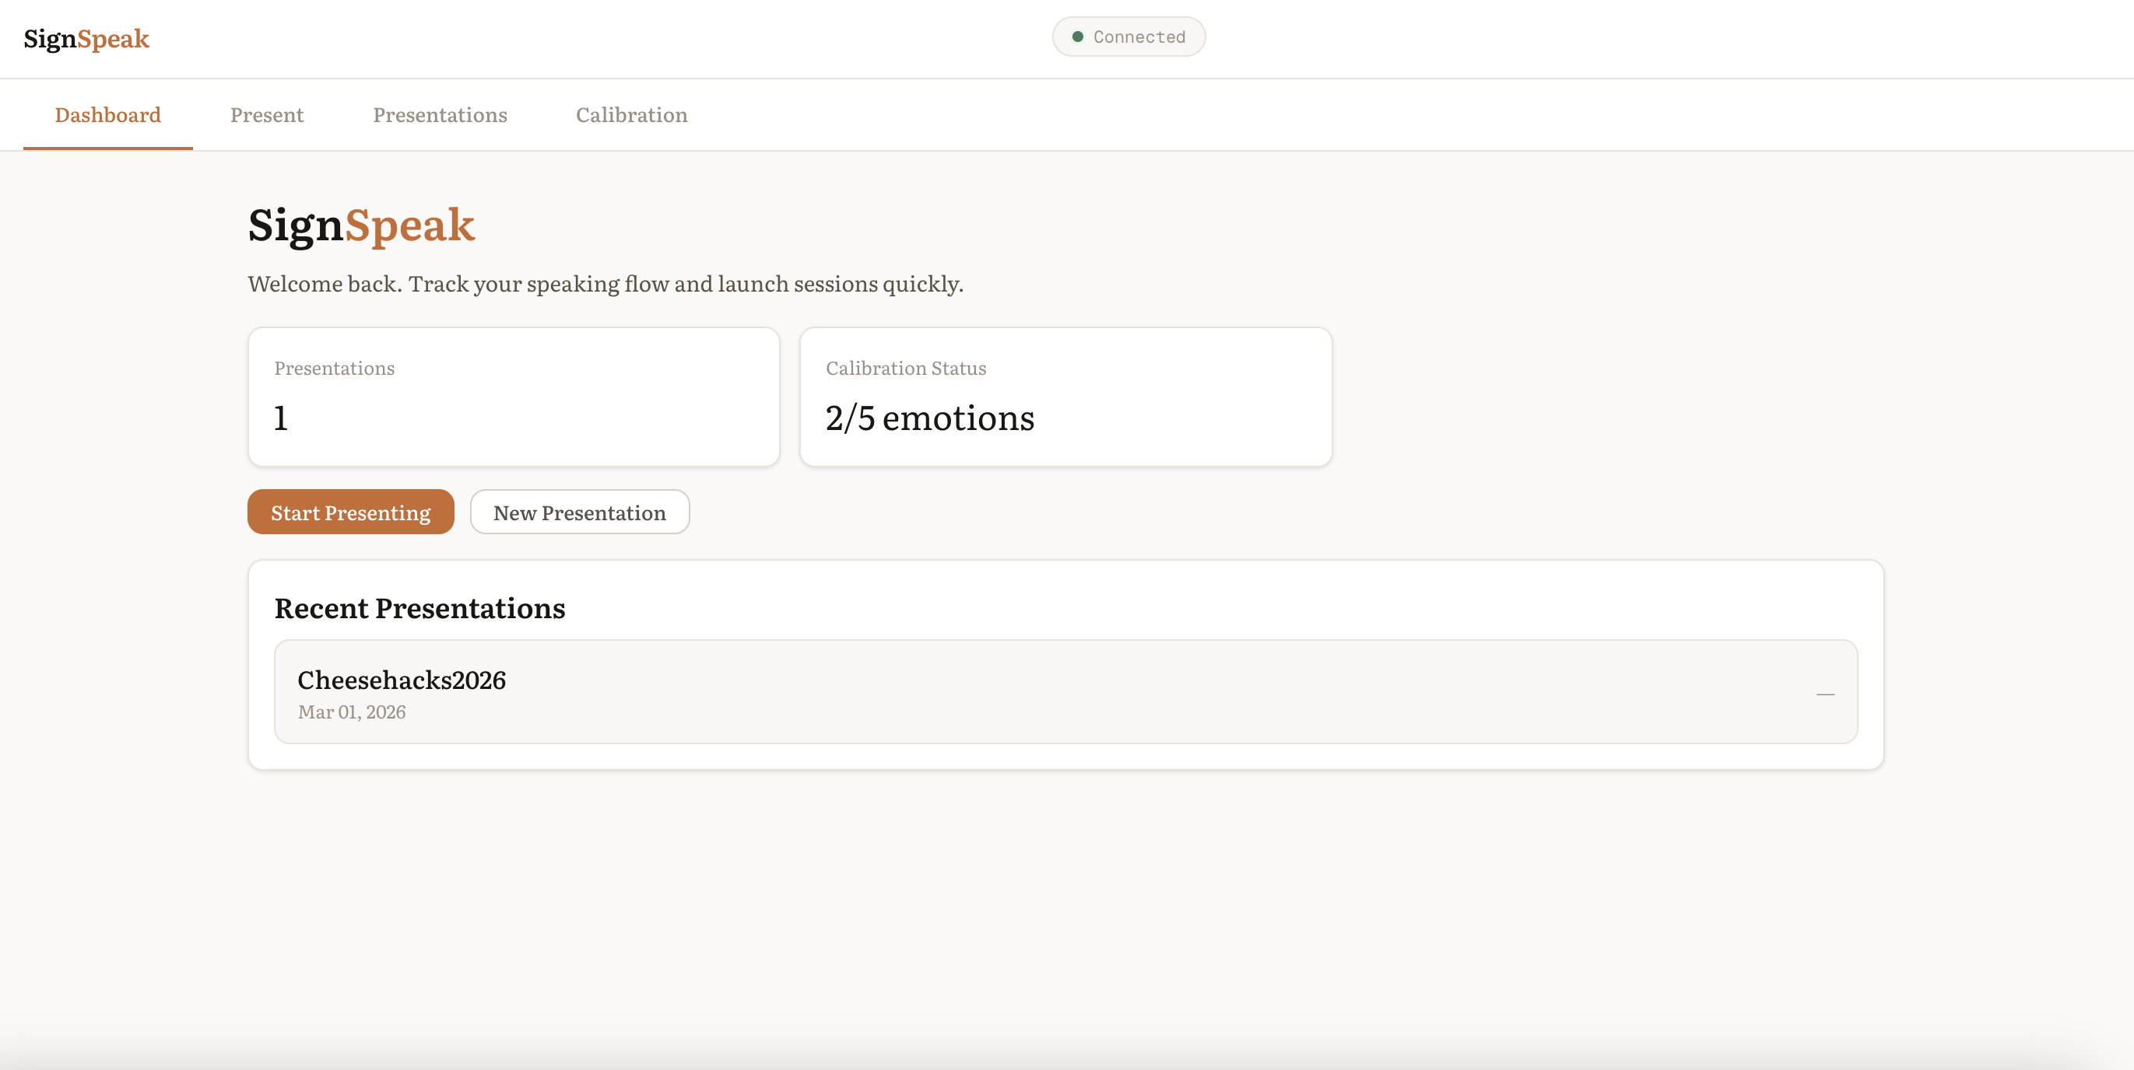The width and height of the screenshot is (2134, 1070).
Task: Click the Mar 01, 2026 date text
Action: click(351, 712)
